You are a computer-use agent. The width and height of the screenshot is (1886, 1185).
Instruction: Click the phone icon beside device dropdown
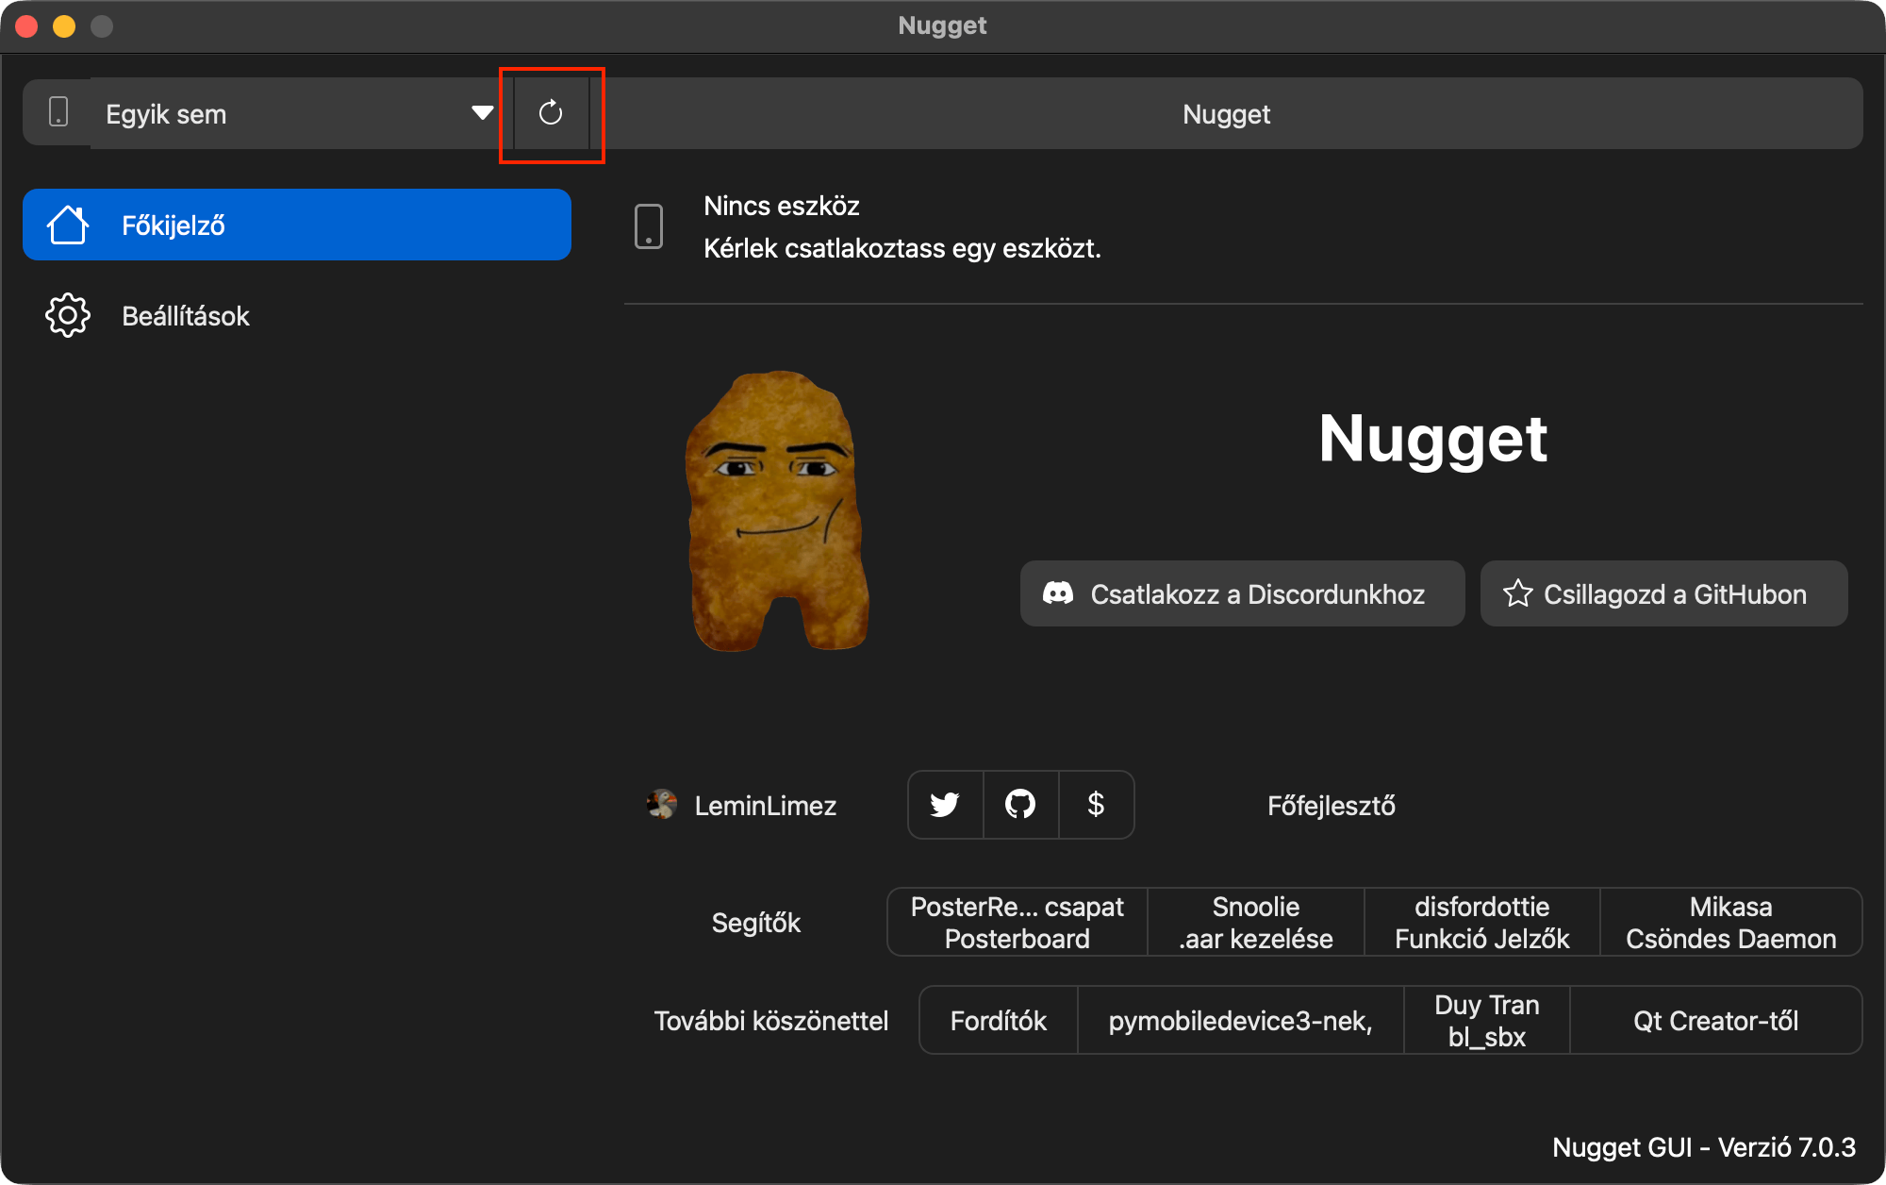tap(58, 113)
